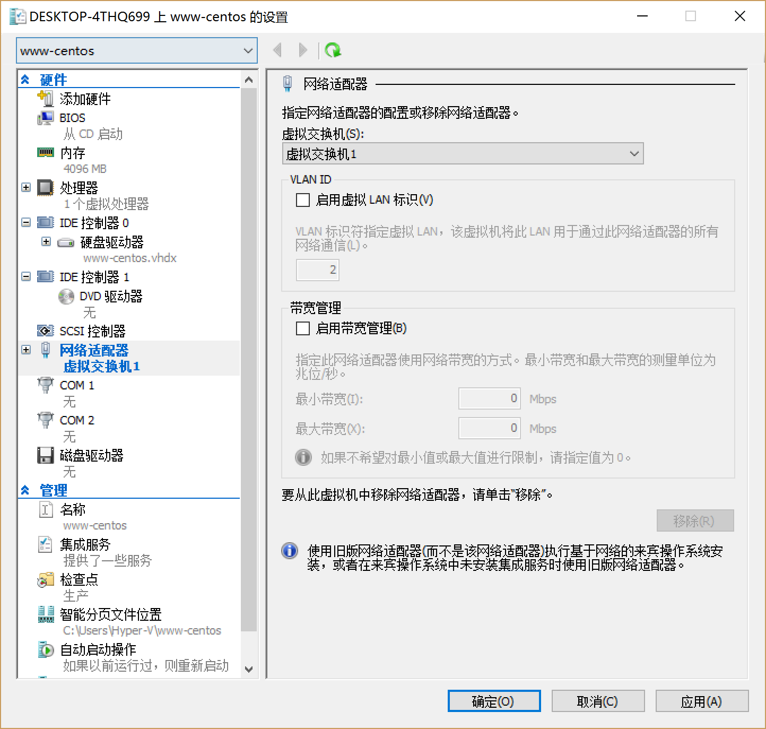
Task: Click the 取消(C) Cancel button
Action: point(598,701)
